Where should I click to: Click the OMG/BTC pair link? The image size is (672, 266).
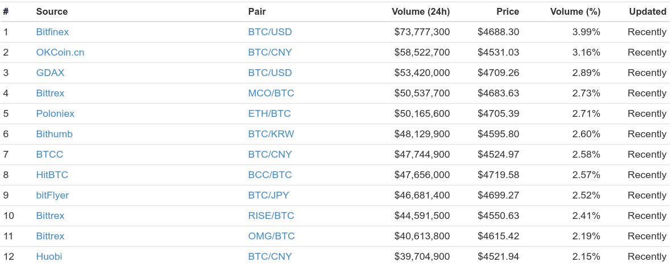pos(271,236)
